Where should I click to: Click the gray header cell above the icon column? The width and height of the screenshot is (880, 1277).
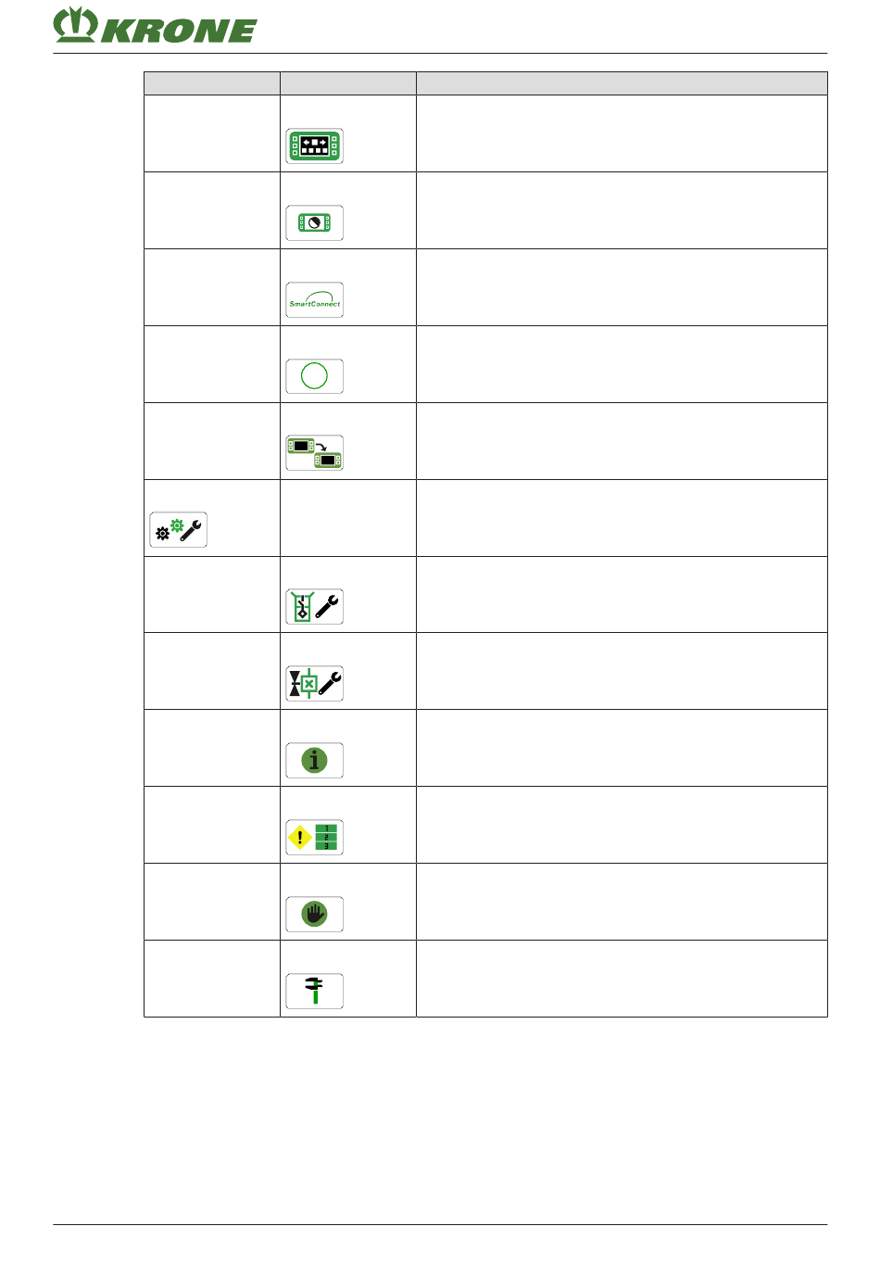(x=348, y=83)
